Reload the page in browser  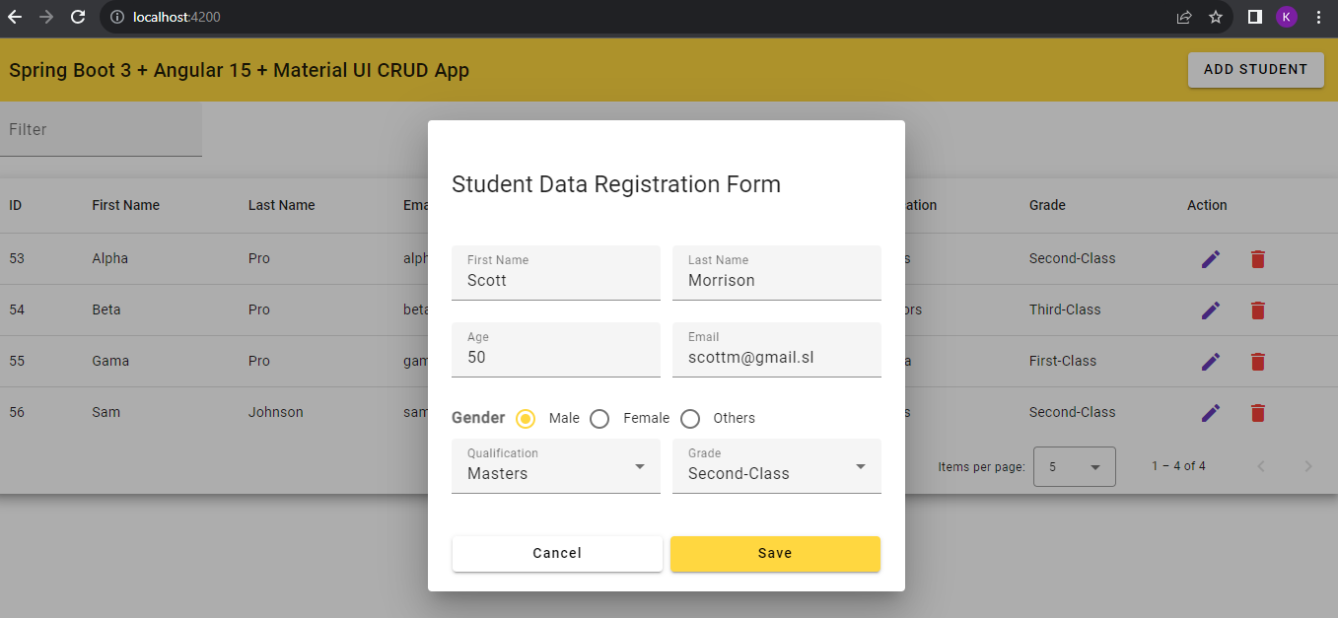click(78, 17)
